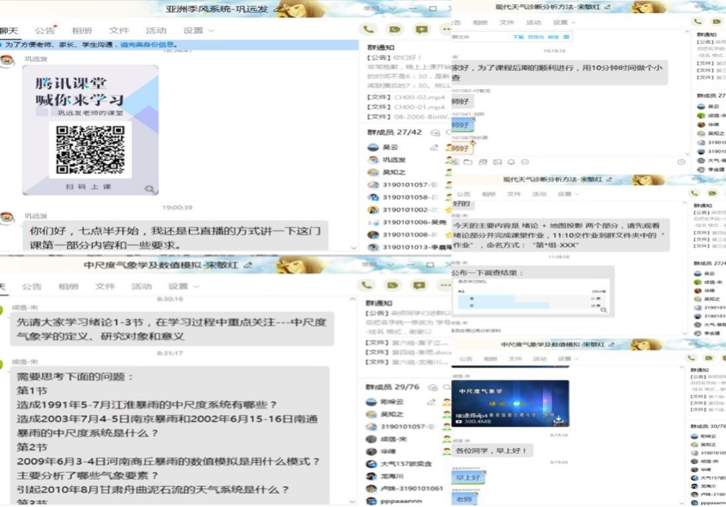Click the green chat-plus icon in 亚洲季风系统 window
This screenshot has height=507, width=726.
(421, 29)
